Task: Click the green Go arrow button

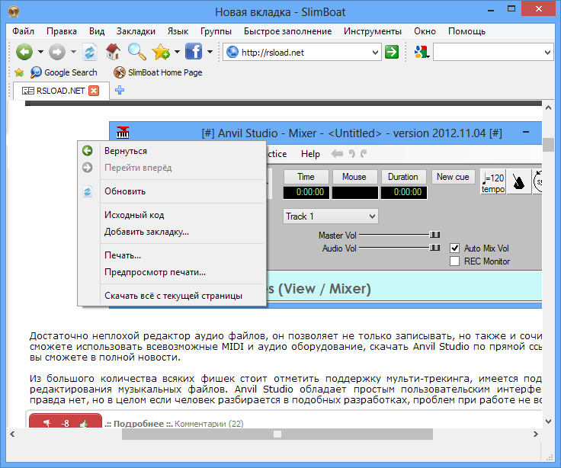Action: pos(392,52)
